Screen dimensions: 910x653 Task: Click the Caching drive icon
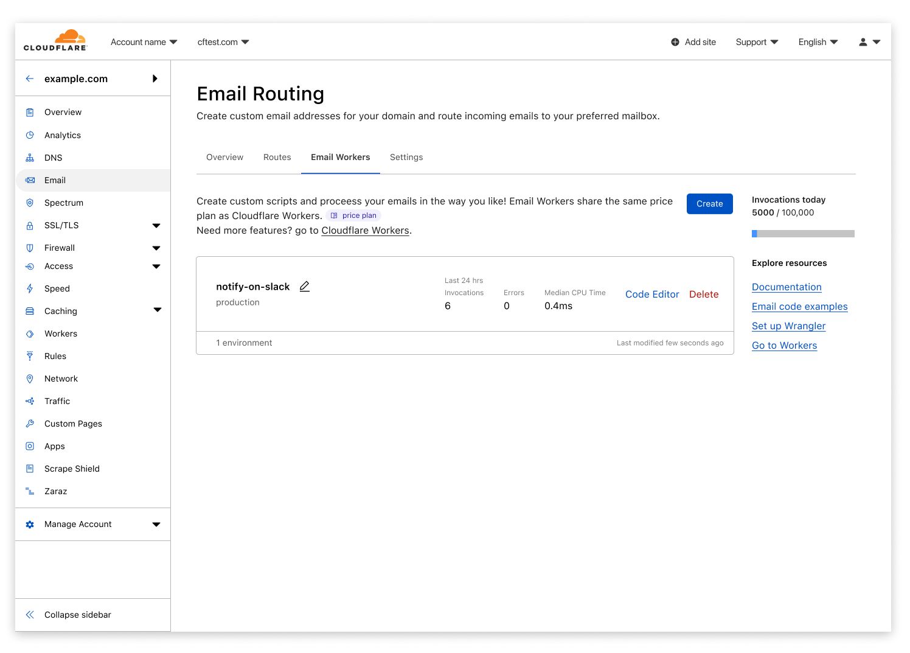[x=30, y=311]
